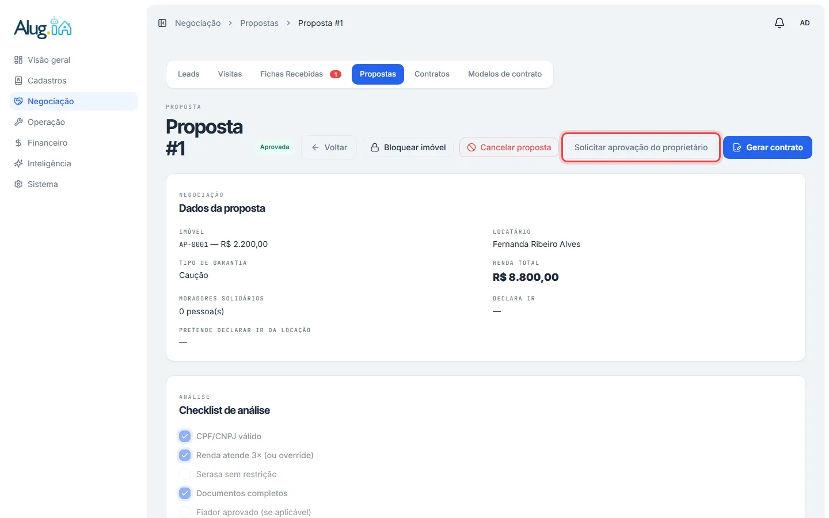
Task: Open Sistema in the sidebar
Action: (74, 184)
